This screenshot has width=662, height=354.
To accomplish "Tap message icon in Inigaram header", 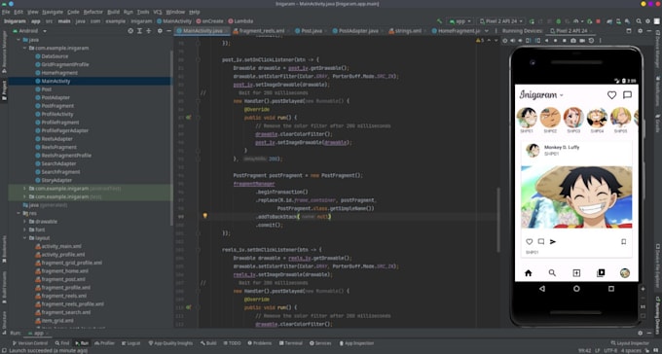I will tap(627, 95).
